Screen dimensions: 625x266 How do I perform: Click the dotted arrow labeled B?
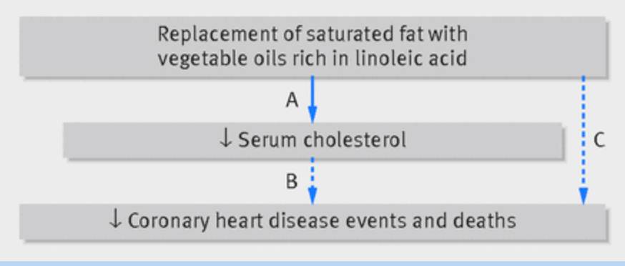(312, 181)
